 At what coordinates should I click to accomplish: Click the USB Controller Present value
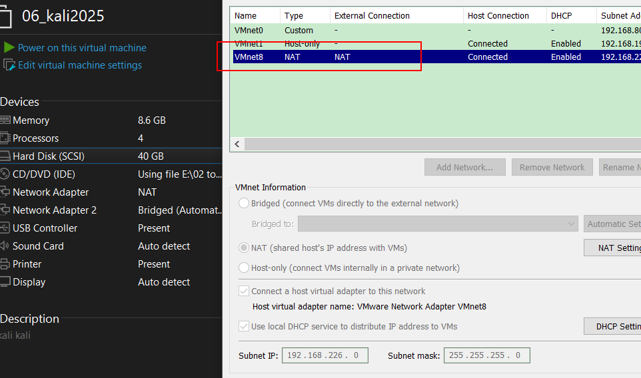[x=154, y=228]
